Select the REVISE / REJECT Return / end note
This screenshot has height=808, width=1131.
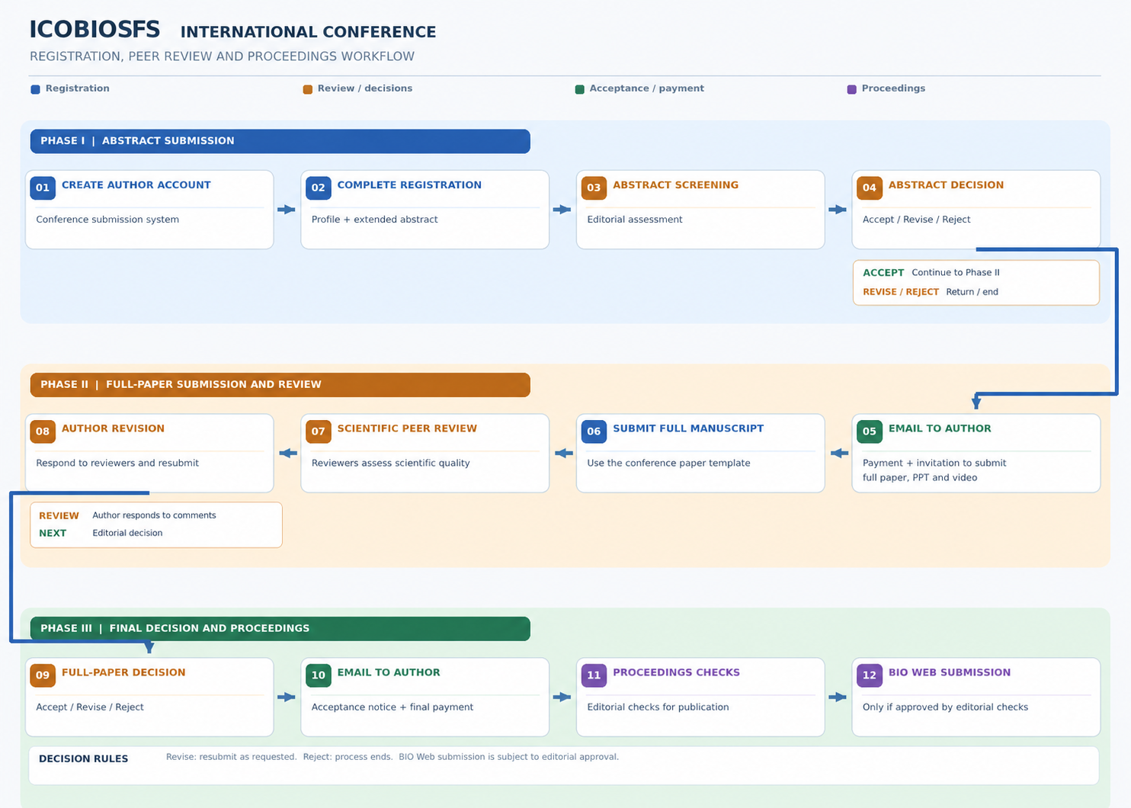[x=931, y=292]
